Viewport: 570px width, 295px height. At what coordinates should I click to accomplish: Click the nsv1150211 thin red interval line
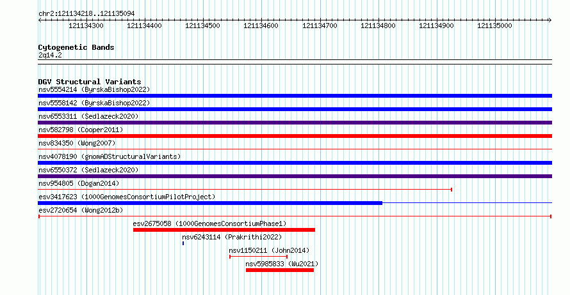259,257
